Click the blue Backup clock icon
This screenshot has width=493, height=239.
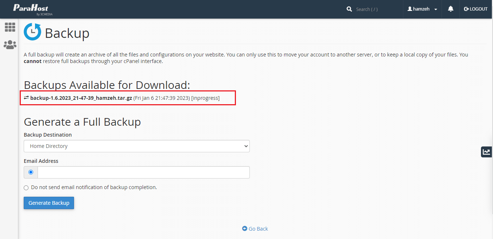pyautogui.click(x=32, y=32)
